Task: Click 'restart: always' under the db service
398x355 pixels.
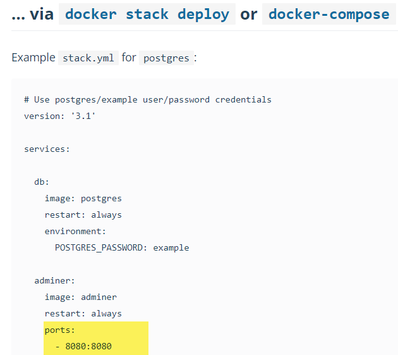Action: [83, 215]
